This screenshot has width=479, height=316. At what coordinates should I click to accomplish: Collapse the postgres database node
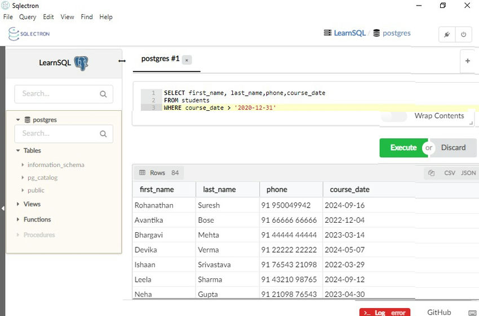[x=18, y=120]
